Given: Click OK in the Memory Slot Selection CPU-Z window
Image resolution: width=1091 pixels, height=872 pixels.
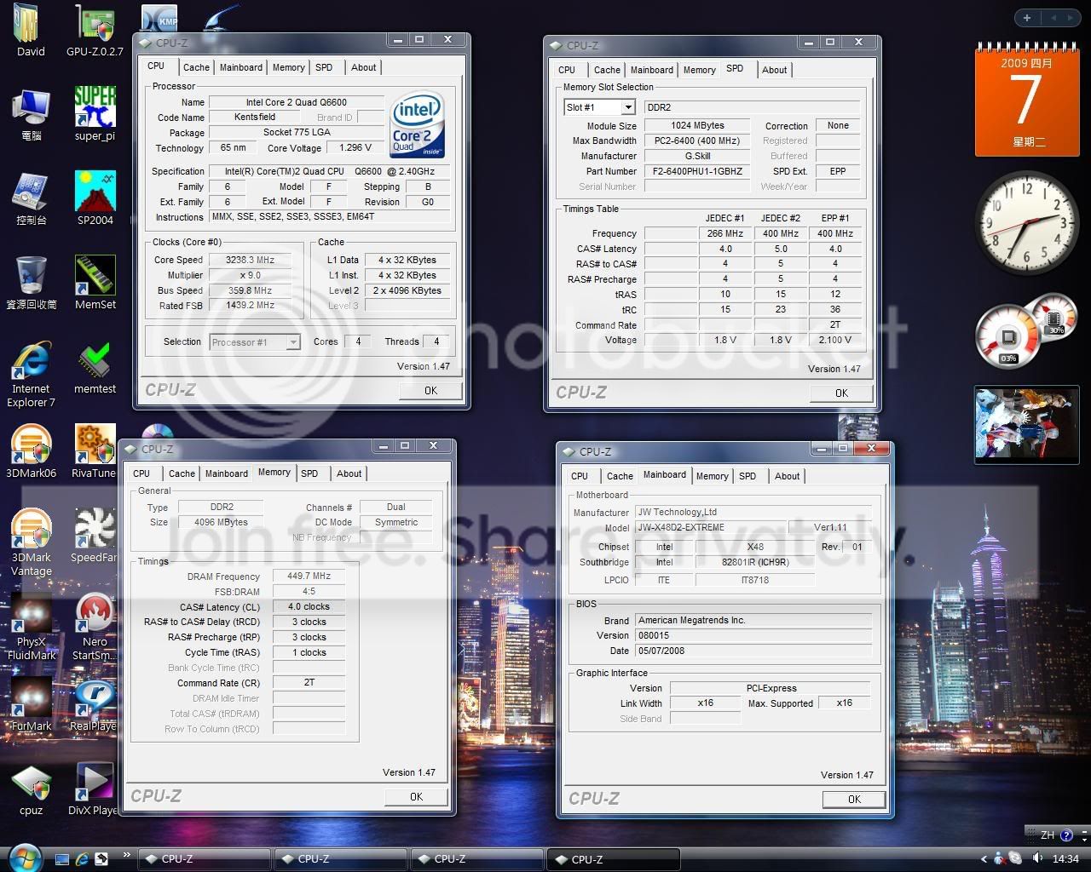Looking at the screenshot, I should 841,393.
